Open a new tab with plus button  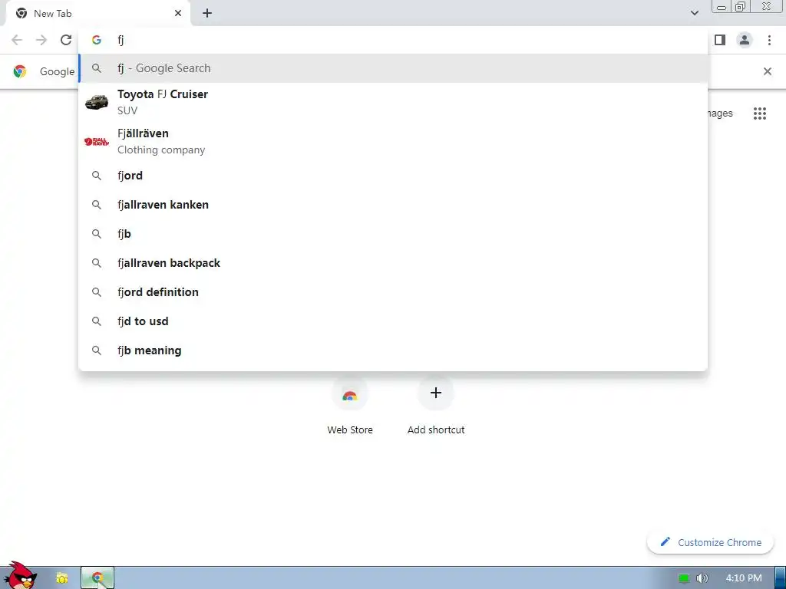[207, 13]
